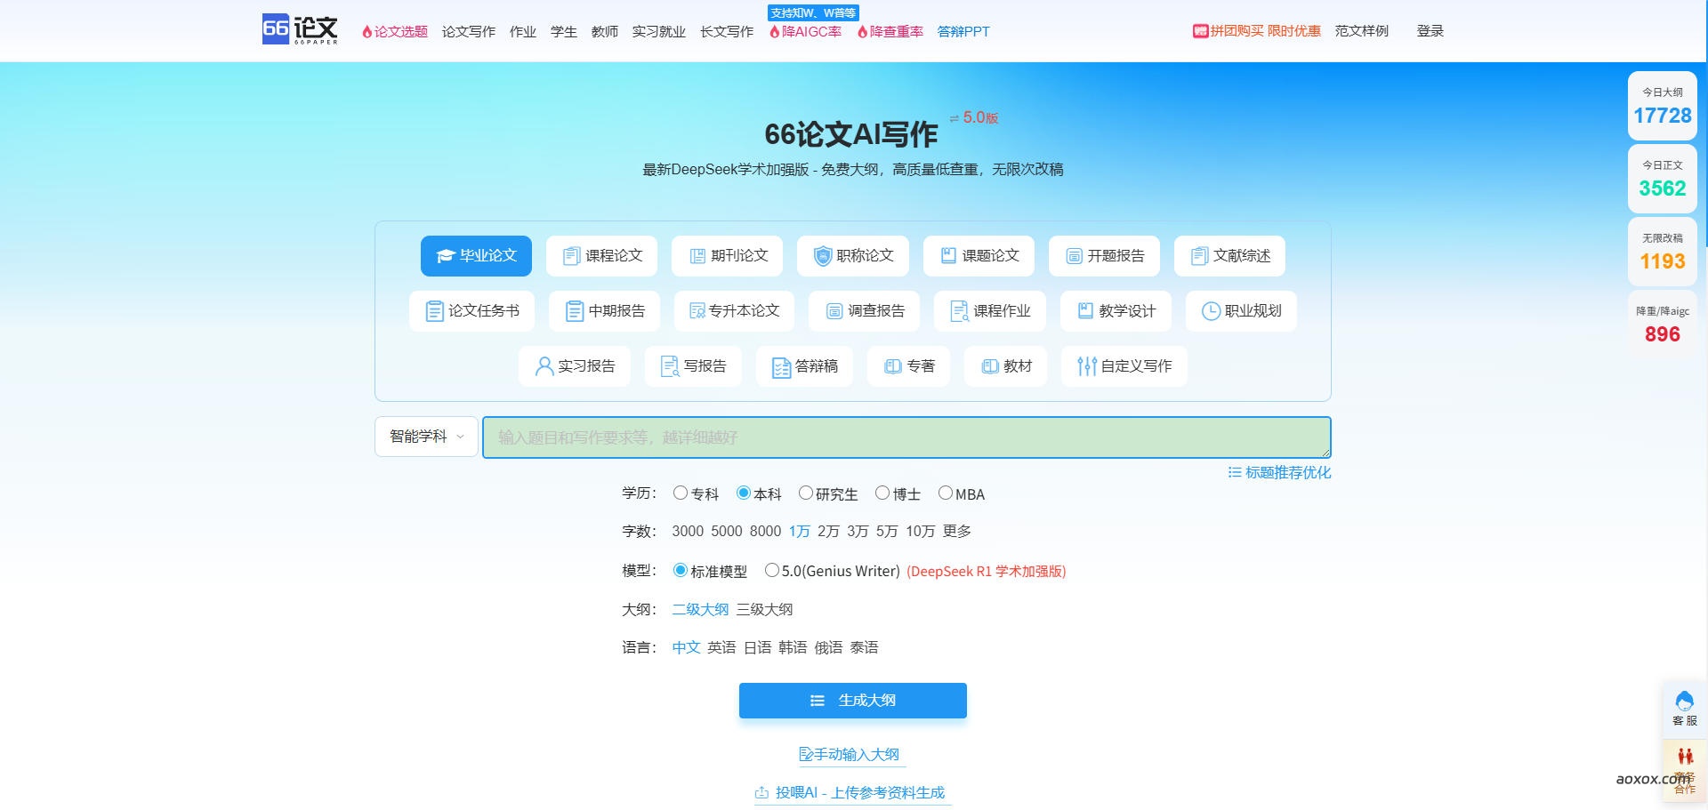The image size is (1708, 810).
Task: Select 毕业论文 graduation cap icon
Action: pos(446,256)
